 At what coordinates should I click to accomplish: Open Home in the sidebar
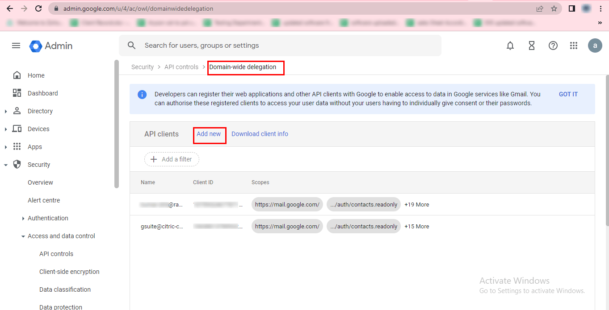pos(36,75)
